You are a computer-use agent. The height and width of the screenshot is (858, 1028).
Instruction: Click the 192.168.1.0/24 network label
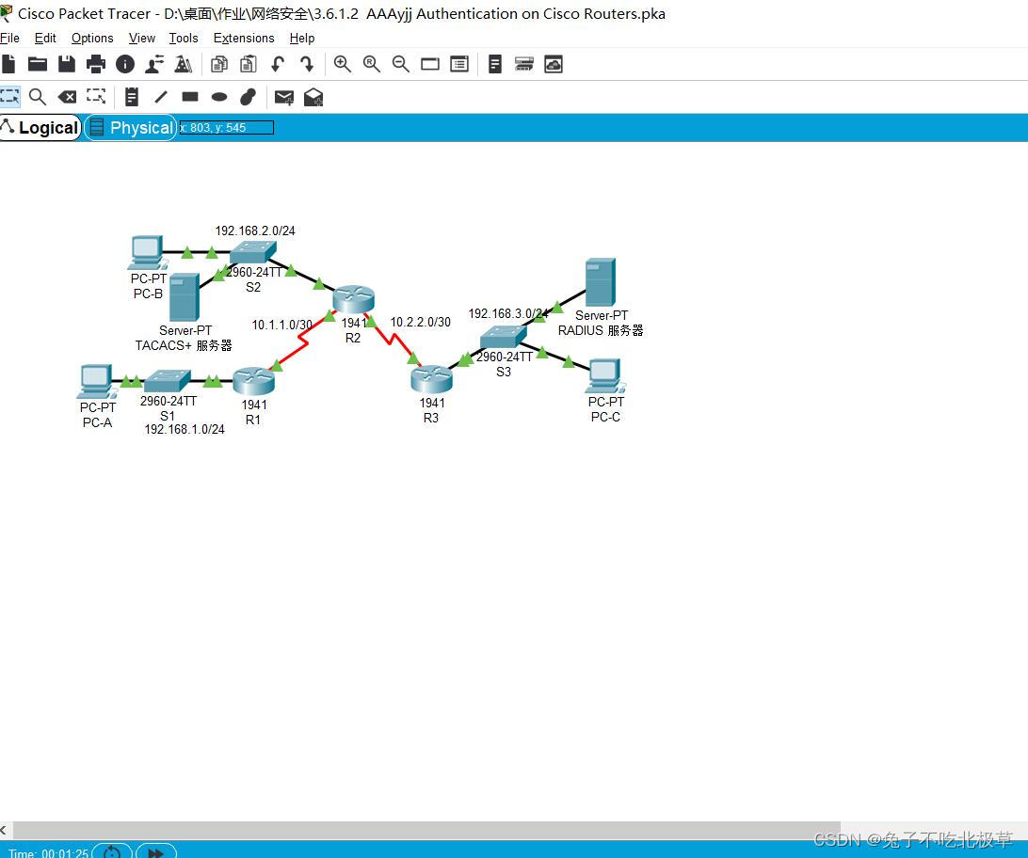click(x=185, y=429)
